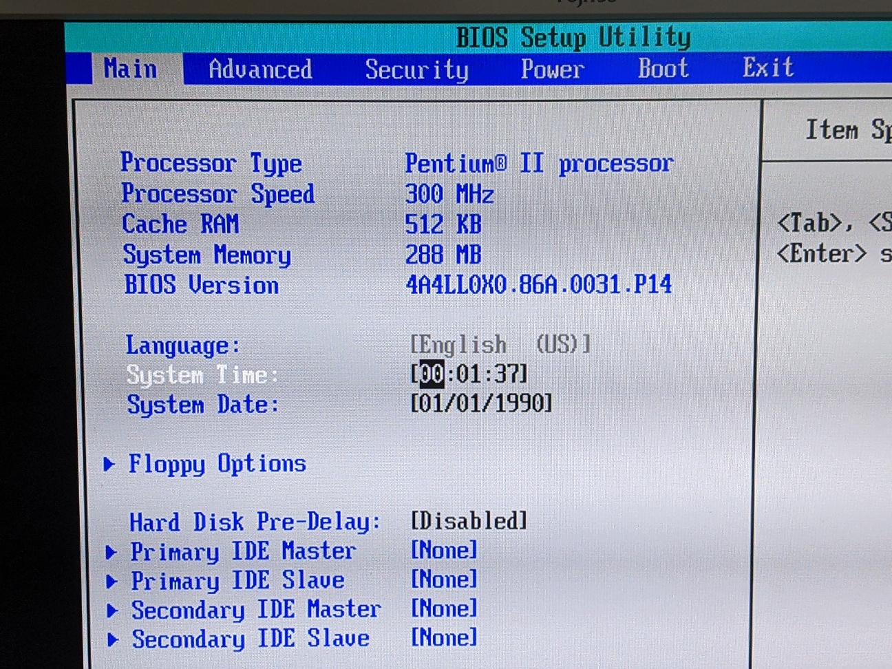Click the 512 KB cache value
This screenshot has width=892, height=669.
(x=443, y=224)
